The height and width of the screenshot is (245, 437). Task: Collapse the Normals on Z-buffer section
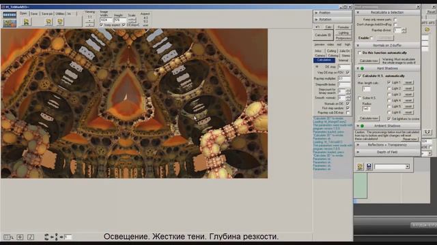pos(387,46)
